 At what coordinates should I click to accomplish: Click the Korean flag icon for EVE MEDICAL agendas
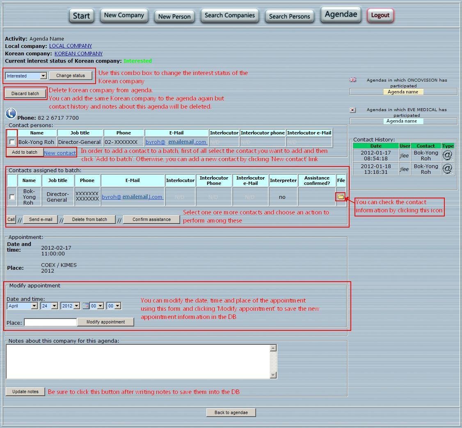pyautogui.click(x=353, y=109)
